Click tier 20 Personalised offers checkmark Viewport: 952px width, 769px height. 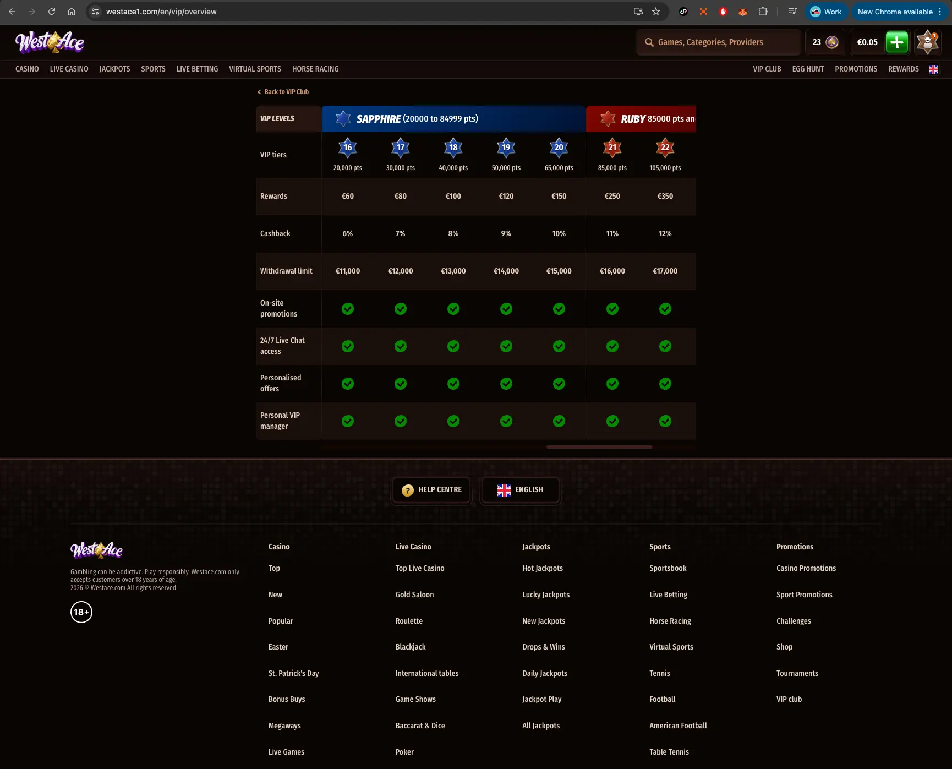(559, 384)
